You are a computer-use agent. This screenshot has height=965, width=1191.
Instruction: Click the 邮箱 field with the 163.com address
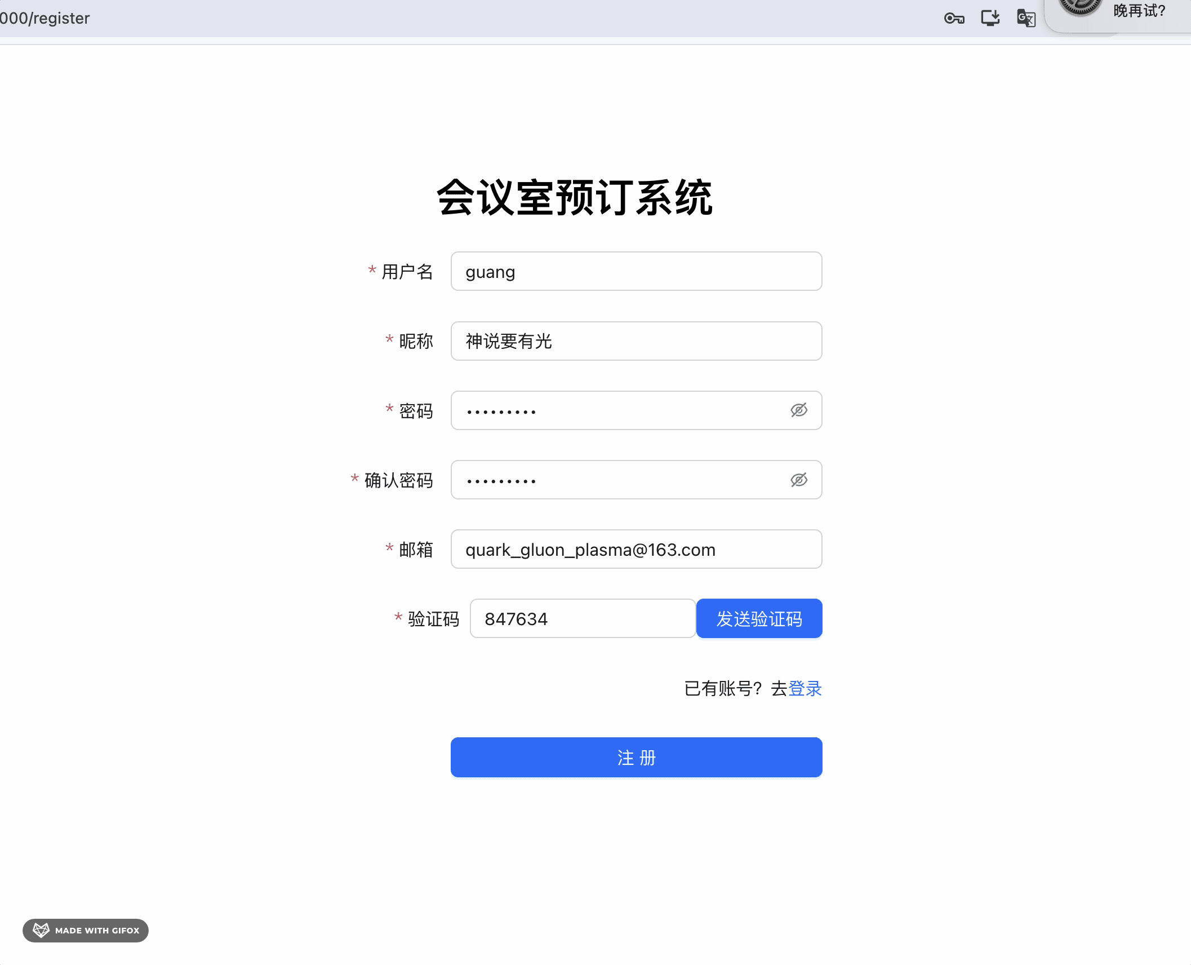[x=636, y=550]
